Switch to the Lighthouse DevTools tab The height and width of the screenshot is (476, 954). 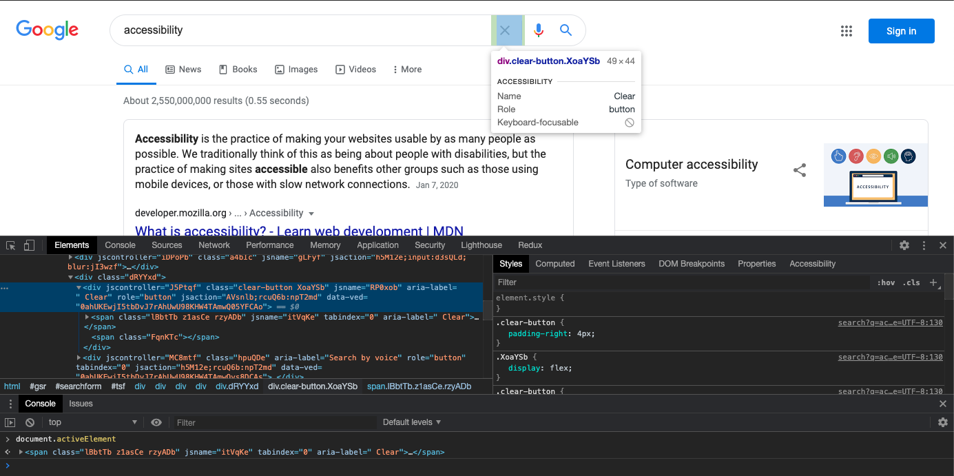coord(481,245)
